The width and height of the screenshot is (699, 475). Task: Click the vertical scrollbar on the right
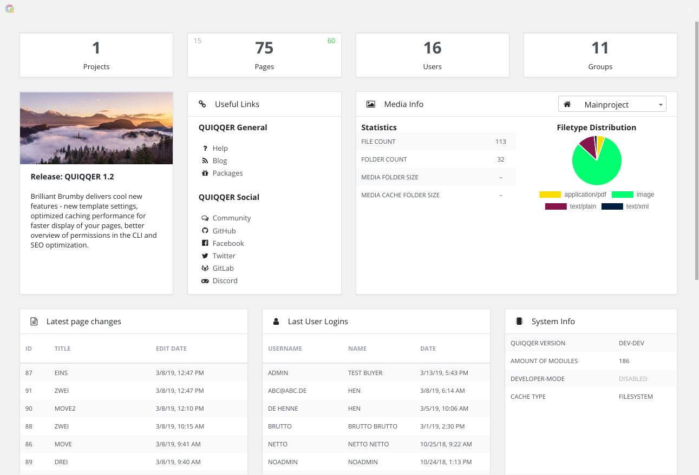coord(697,151)
